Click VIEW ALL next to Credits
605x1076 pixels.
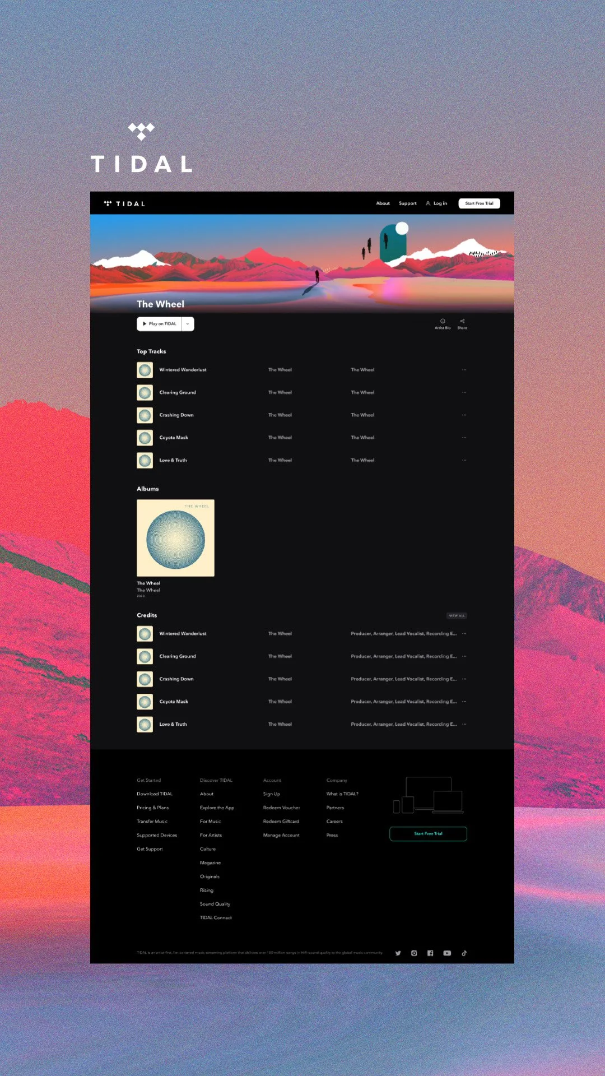(457, 616)
